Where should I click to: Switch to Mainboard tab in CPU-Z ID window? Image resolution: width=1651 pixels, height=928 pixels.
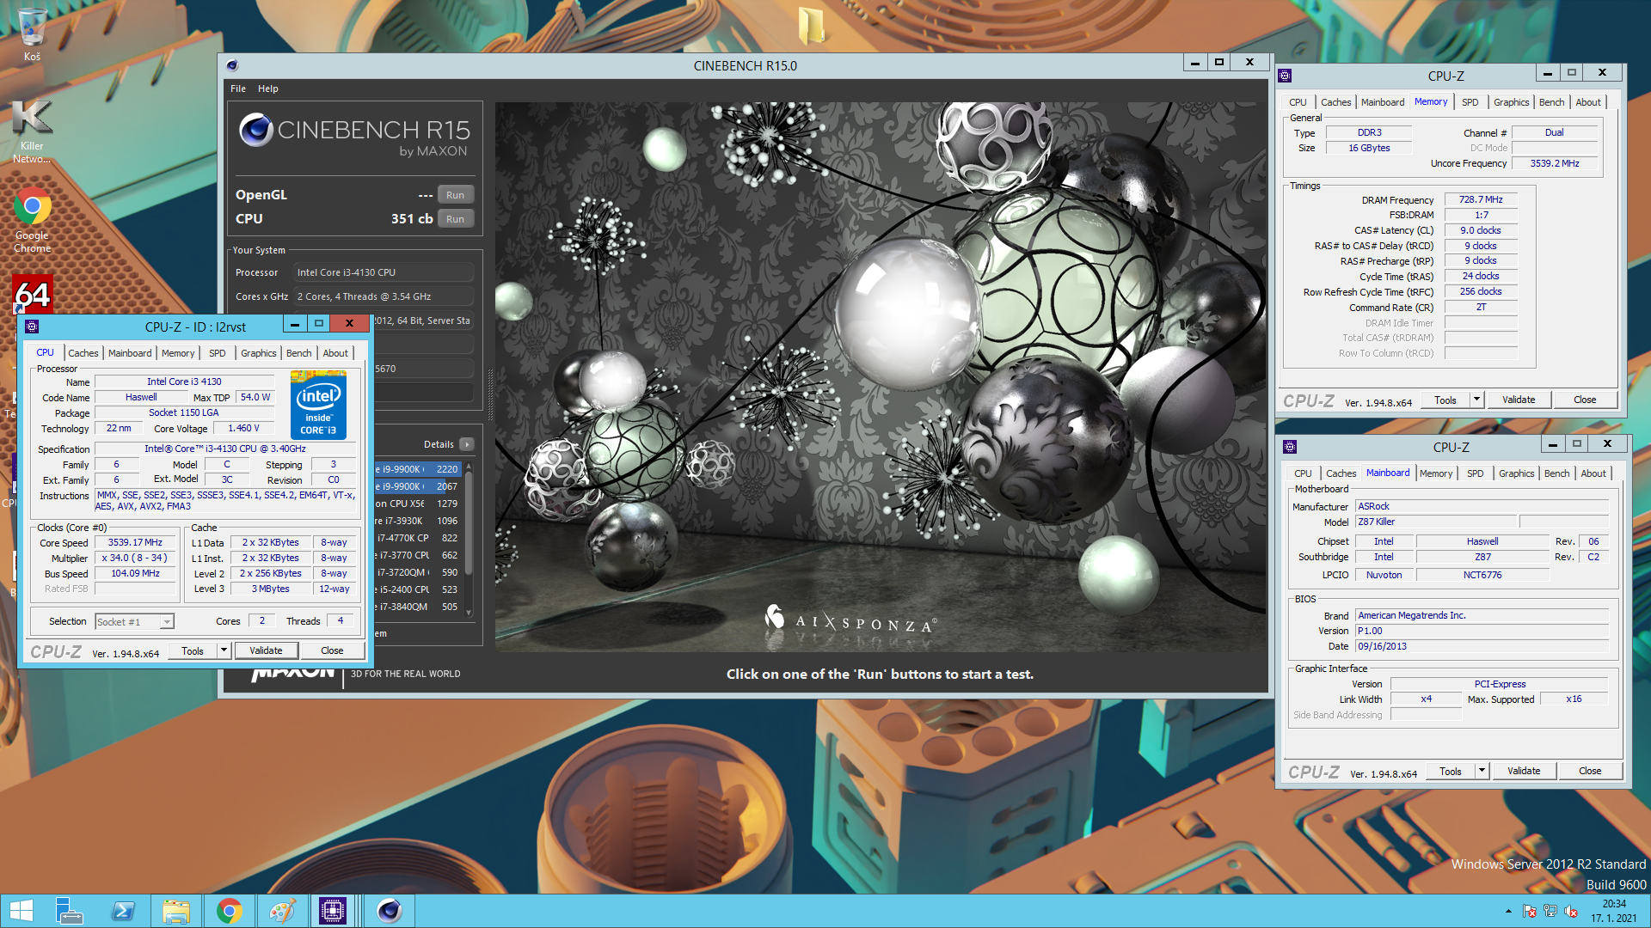tap(130, 353)
